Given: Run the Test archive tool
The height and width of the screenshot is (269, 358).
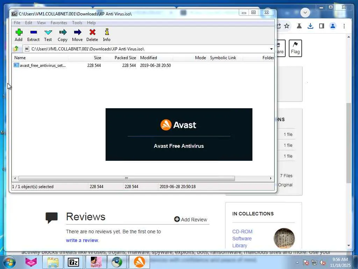Looking at the screenshot, I should click(x=48, y=35).
